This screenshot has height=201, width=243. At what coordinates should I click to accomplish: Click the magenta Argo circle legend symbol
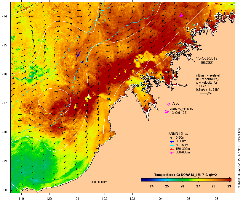point(169,104)
